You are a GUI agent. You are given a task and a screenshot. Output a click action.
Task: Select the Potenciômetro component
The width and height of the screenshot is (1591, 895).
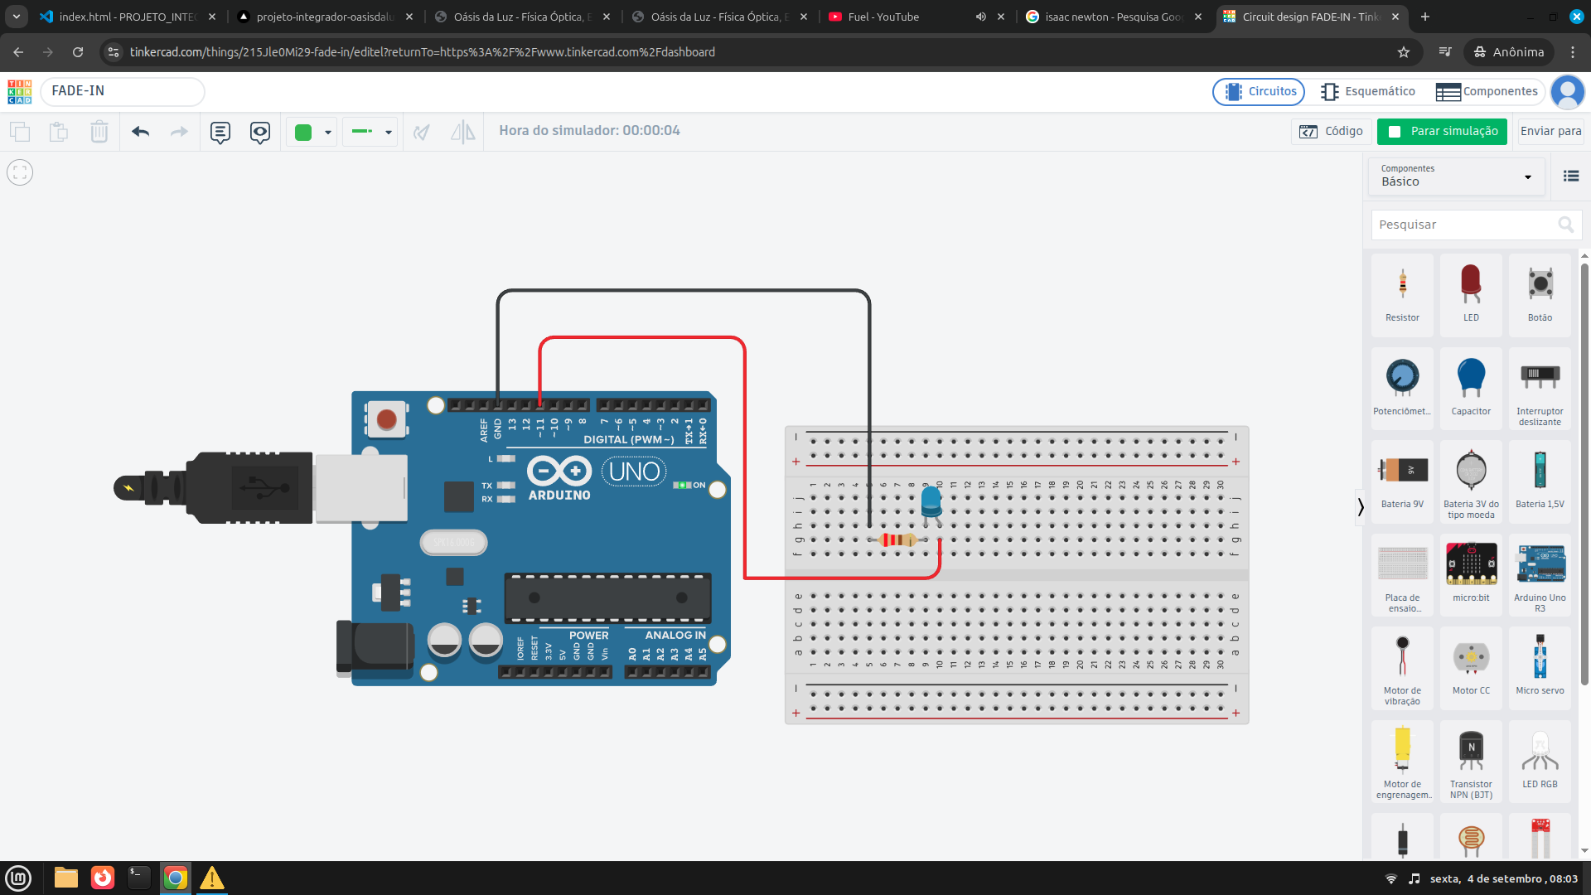click(x=1402, y=388)
